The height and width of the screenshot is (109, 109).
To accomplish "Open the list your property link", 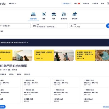I will point(86,4).
